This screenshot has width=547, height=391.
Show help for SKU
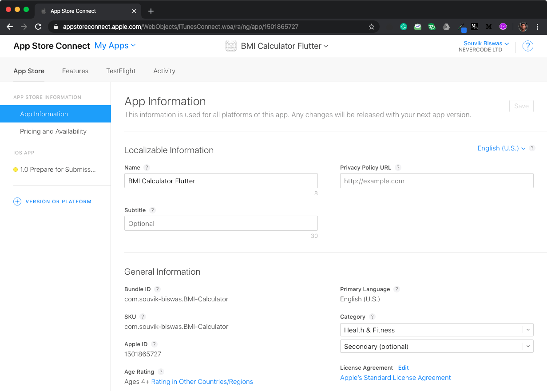143,317
